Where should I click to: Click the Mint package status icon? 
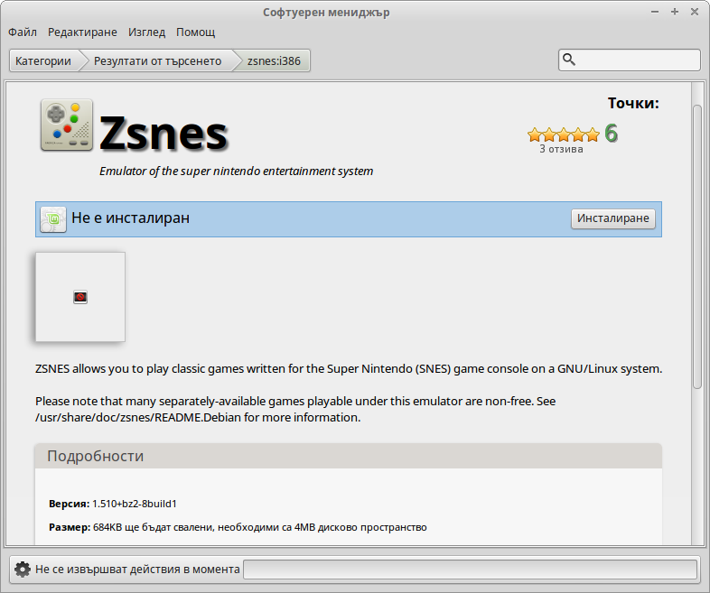[x=53, y=219]
